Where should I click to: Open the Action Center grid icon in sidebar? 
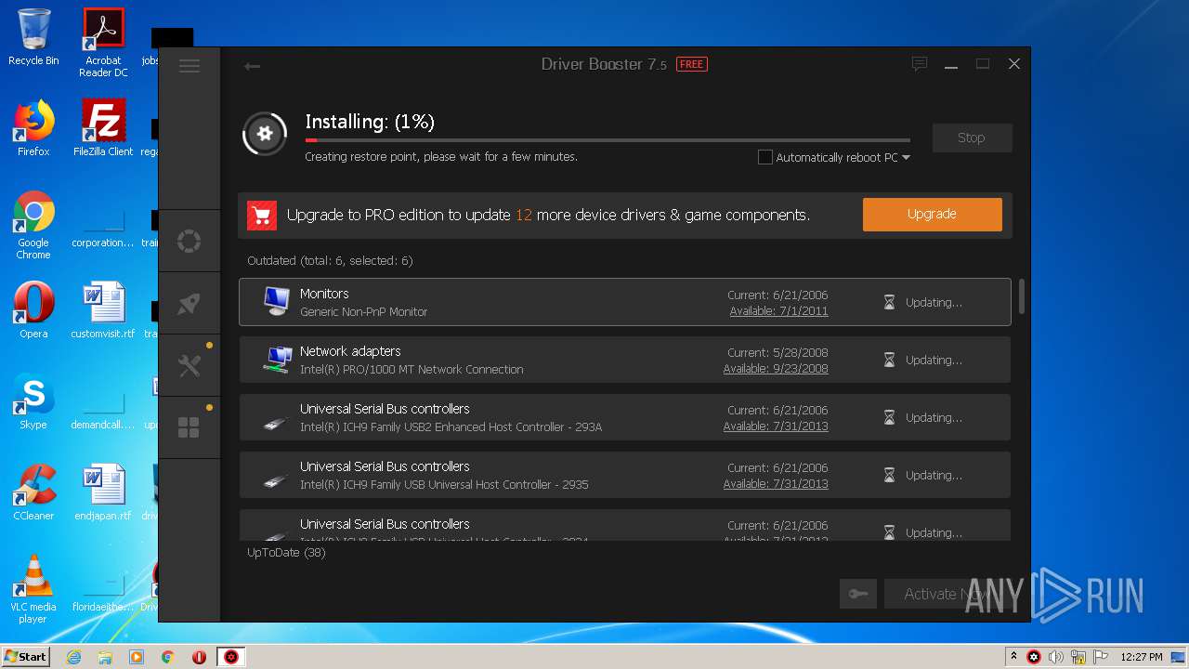(x=189, y=427)
